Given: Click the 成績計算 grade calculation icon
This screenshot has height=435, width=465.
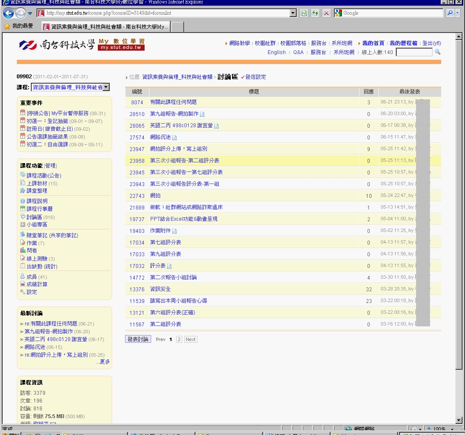Looking at the screenshot, I should click(x=23, y=284).
